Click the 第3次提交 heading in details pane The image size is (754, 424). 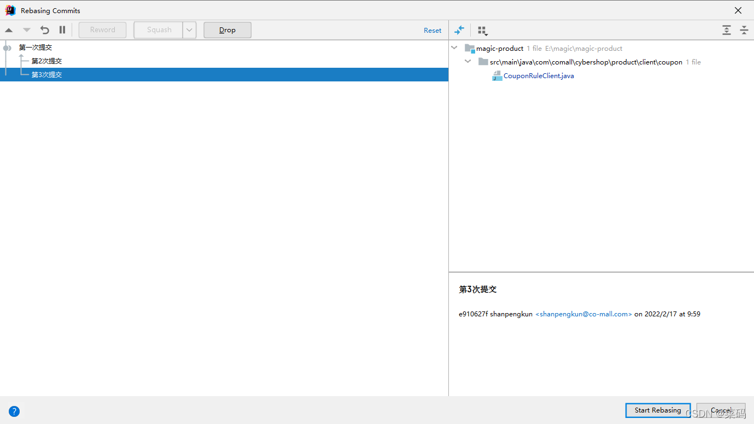click(478, 290)
